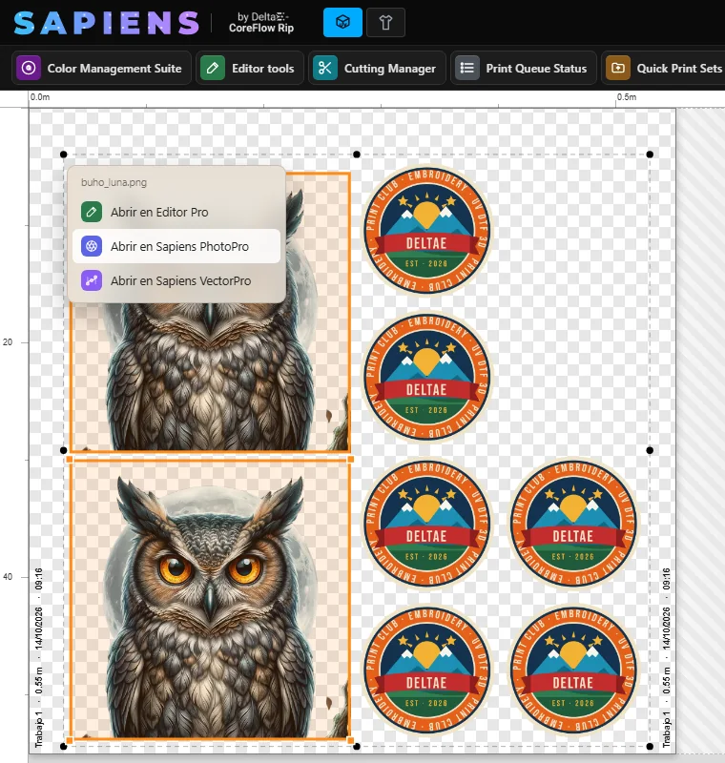Screen dimensions: 725x763
Task: Open Print Queue Status
Action: (524, 68)
